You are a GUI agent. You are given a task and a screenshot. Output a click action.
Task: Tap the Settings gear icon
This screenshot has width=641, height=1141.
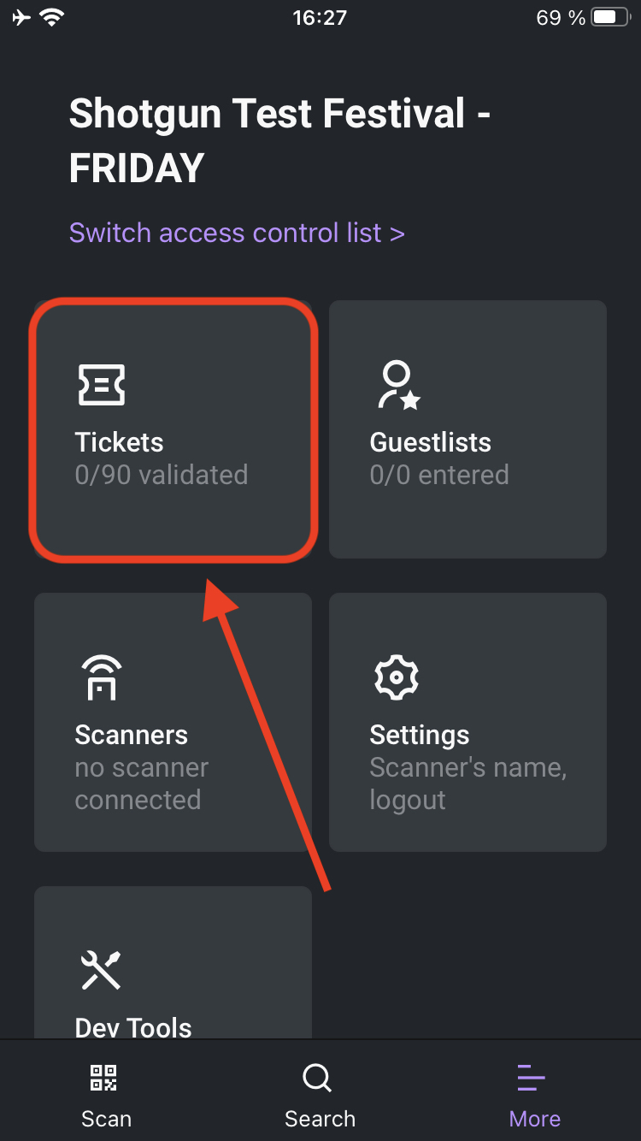(397, 677)
